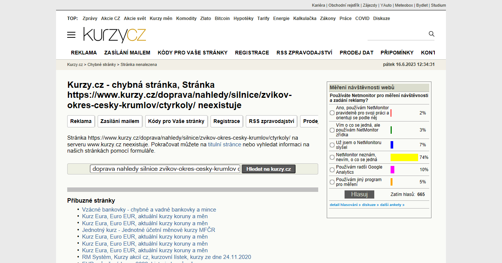The image size is (502, 263).
Task: Focus the 404 page search text field
Action: coord(165,169)
